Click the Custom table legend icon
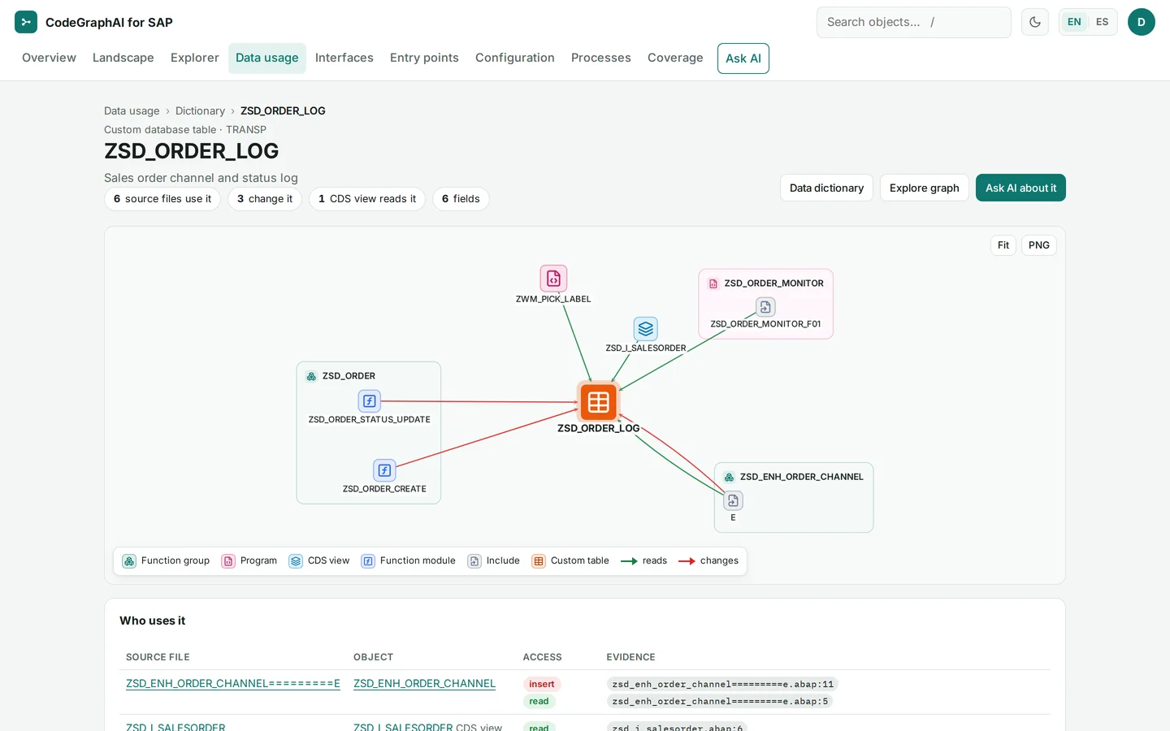The height and width of the screenshot is (731, 1170). (539, 561)
